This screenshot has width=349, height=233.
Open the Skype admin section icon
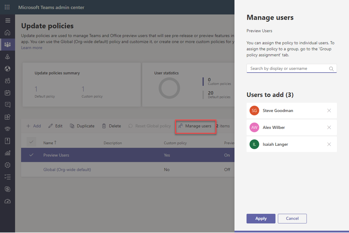[8, 189]
